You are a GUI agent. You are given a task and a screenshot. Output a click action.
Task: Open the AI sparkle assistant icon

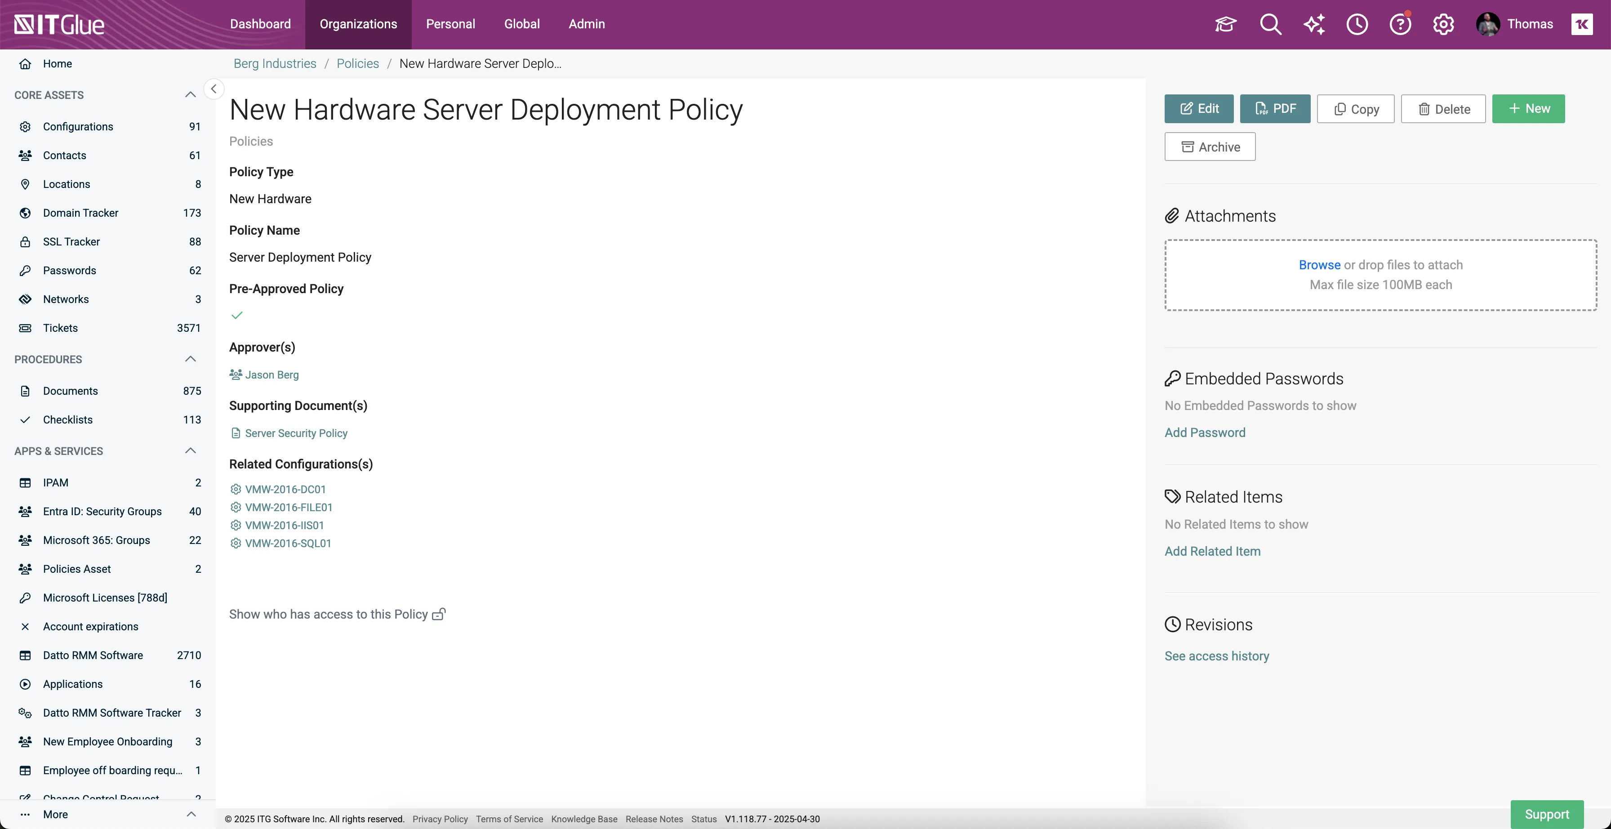point(1314,24)
